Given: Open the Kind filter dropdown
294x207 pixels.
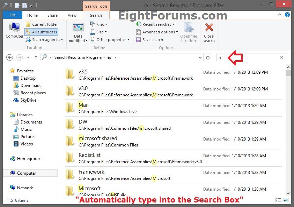Looking at the screenshot, I should click(x=99, y=24).
